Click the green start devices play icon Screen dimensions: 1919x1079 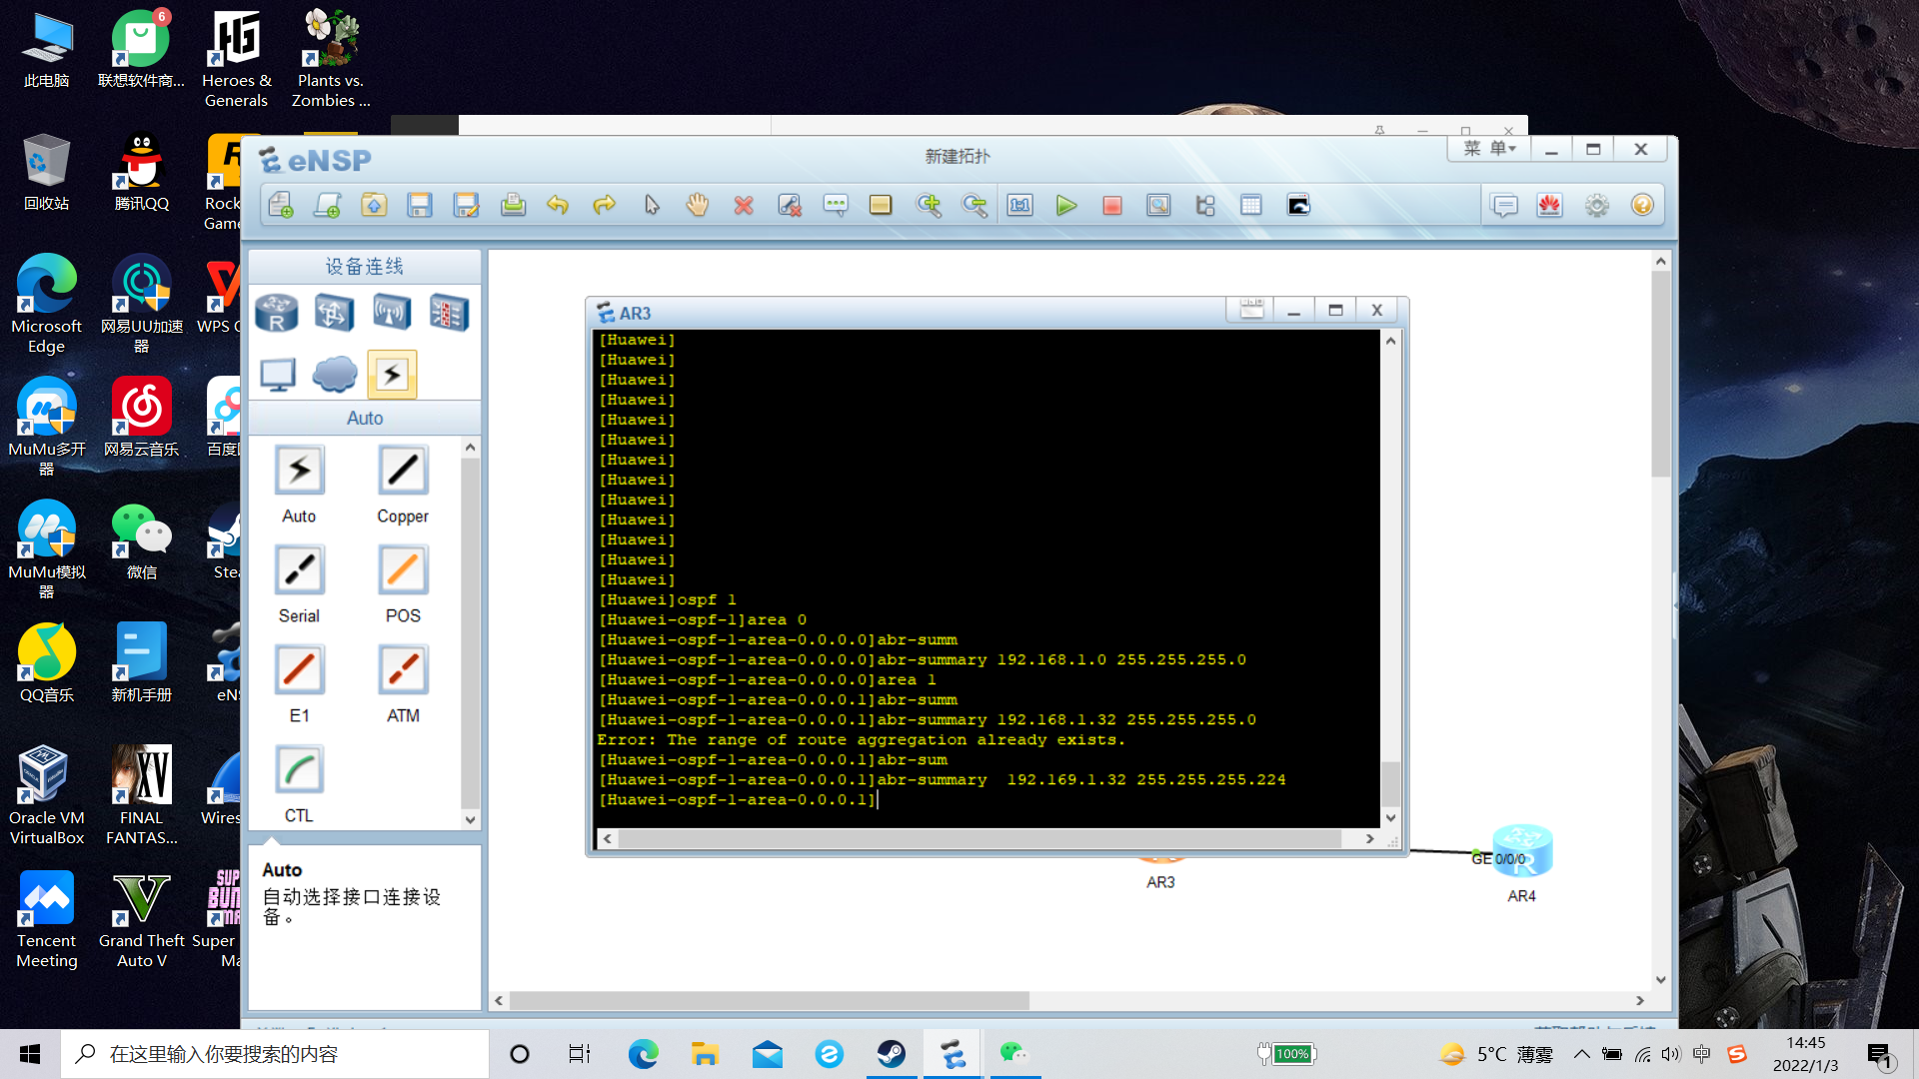(x=1066, y=205)
